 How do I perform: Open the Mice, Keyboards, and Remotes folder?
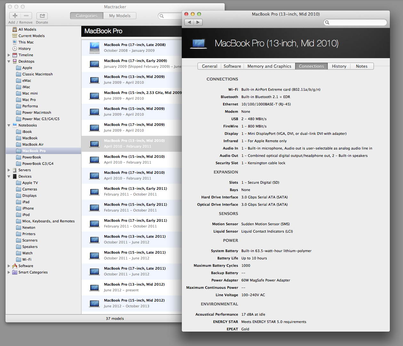[x=45, y=221]
